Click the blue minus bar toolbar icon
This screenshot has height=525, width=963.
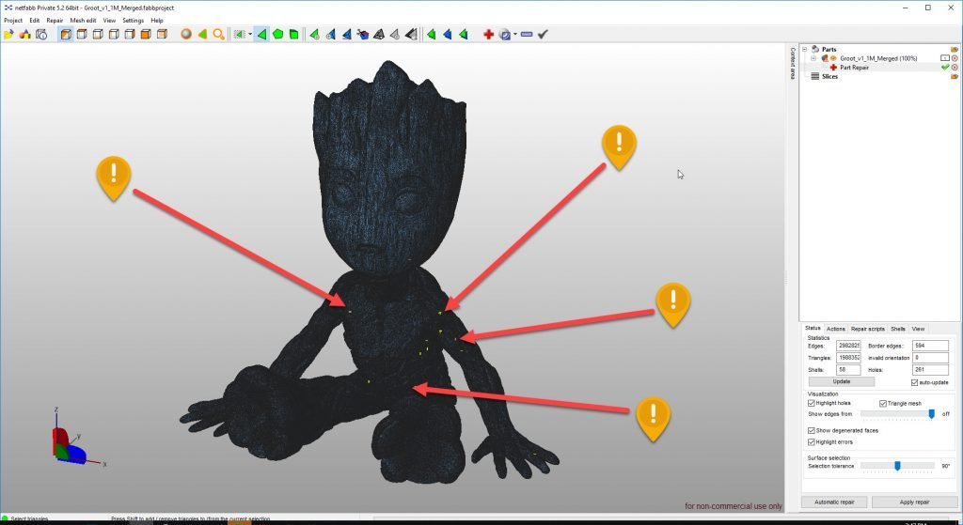(x=526, y=34)
